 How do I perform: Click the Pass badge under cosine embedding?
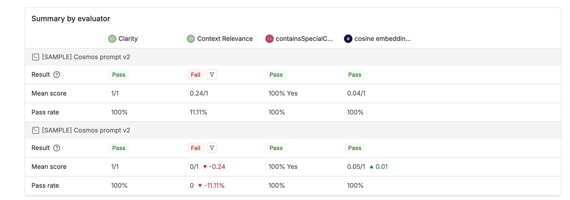[x=354, y=75]
